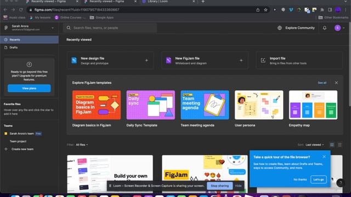Image resolution: width=351 pixels, height=197 pixels.
Task: Click Stop sharing button
Action: (x=219, y=186)
